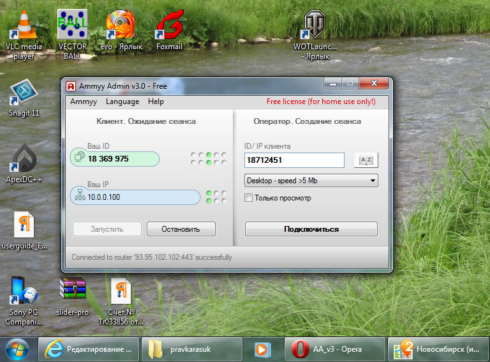Open the media player taskbar icon
The height and width of the screenshot is (362, 490).
point(262,349)
